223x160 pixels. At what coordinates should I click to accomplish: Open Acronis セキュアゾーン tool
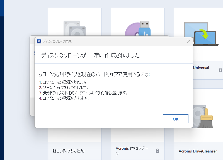(132, 151)
